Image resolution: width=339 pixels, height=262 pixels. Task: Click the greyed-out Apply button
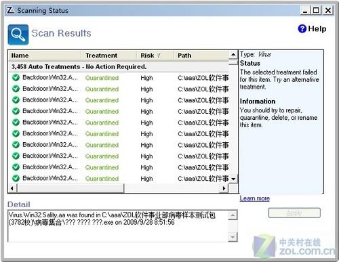tap(294, 213)
